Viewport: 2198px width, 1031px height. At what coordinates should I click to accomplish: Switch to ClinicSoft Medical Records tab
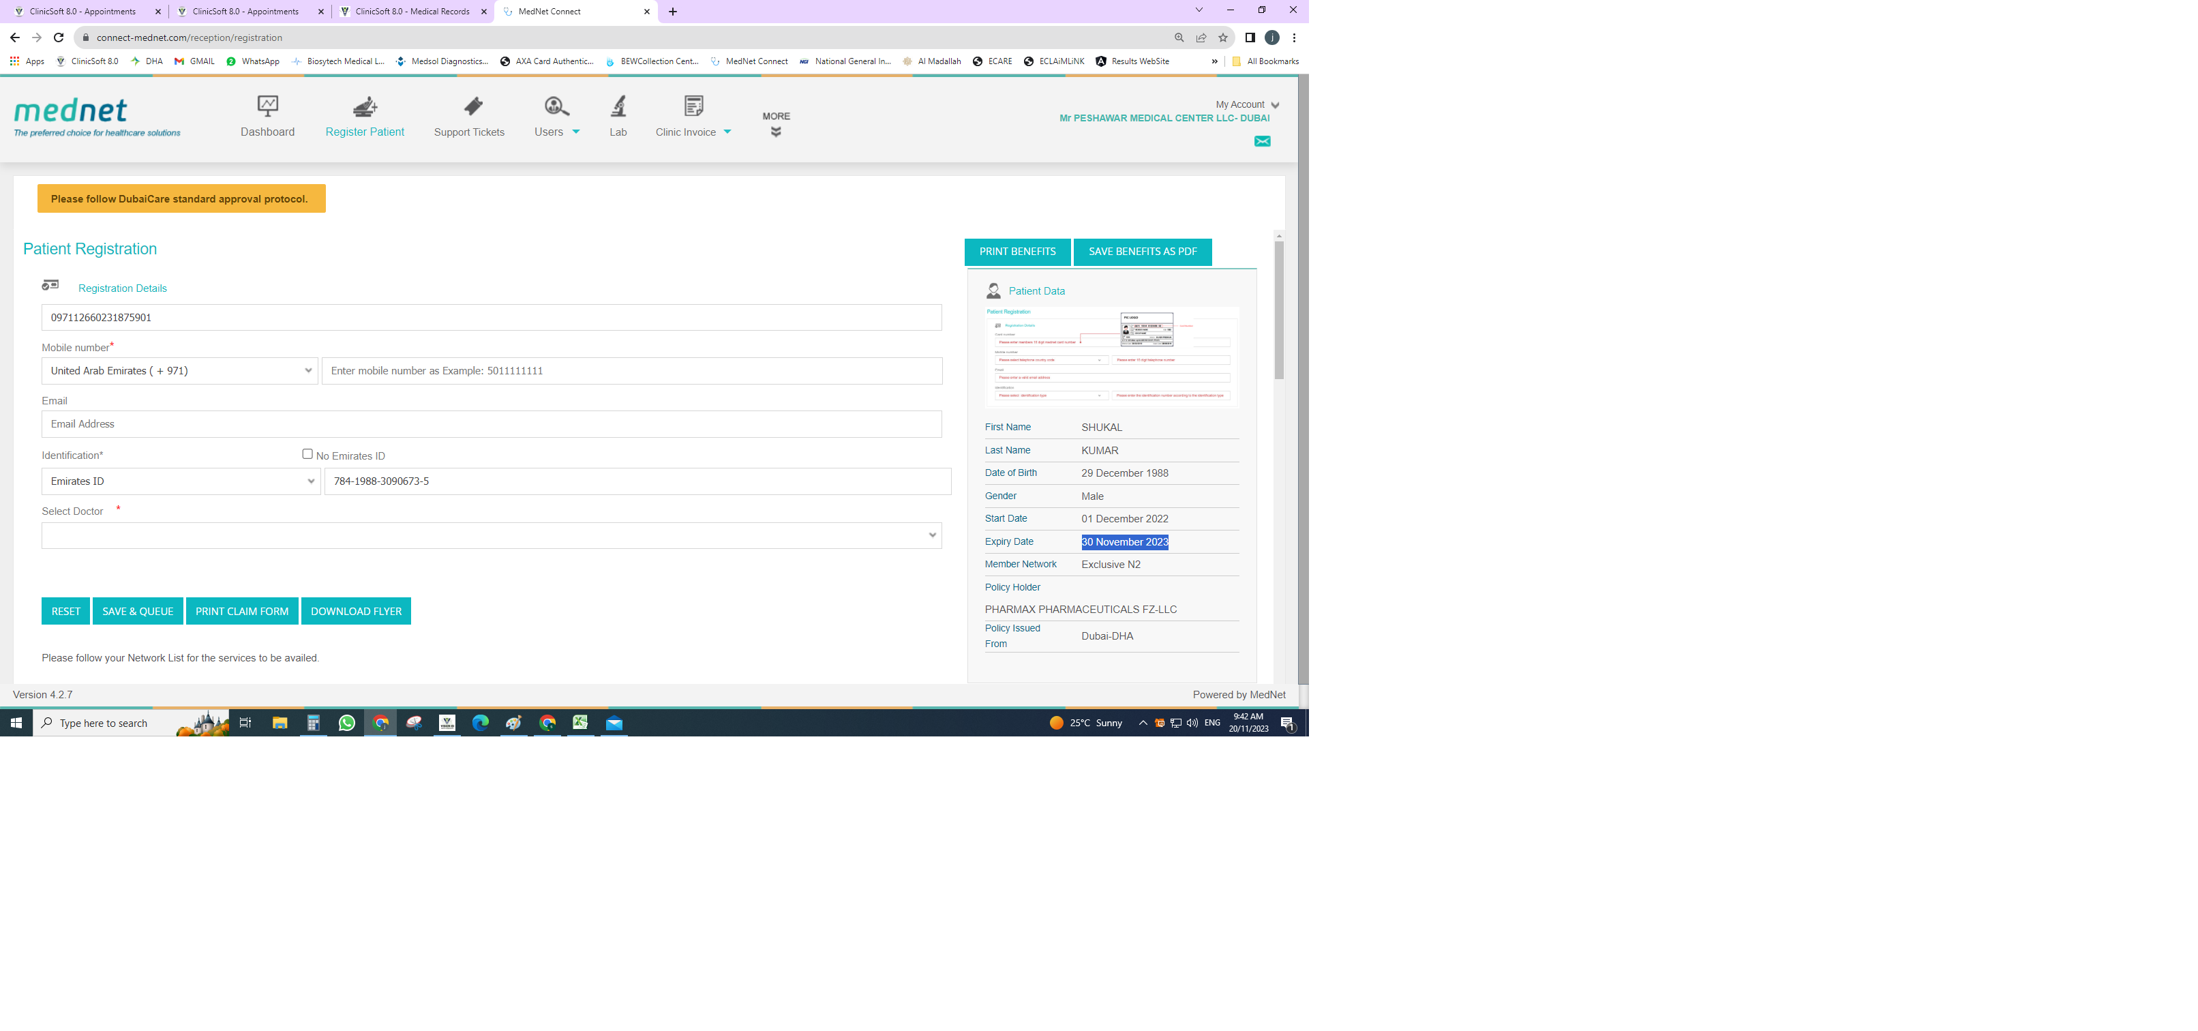[x=412, y=11]
